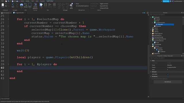Viewport: 184px width, 103px height.
Task: Fold the if block at line 28
Action: click(8, 26)
